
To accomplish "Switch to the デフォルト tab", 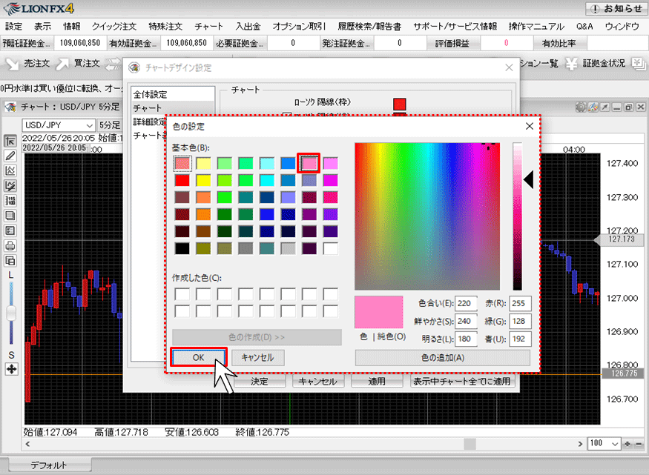I will coord(50,465).
